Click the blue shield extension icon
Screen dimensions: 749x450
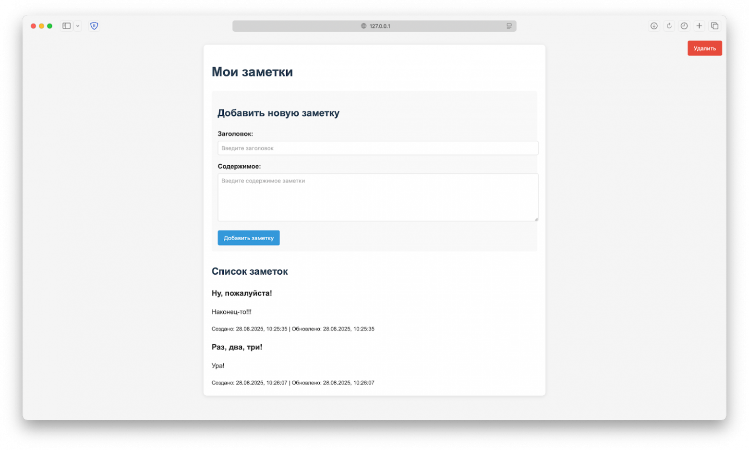94,26
